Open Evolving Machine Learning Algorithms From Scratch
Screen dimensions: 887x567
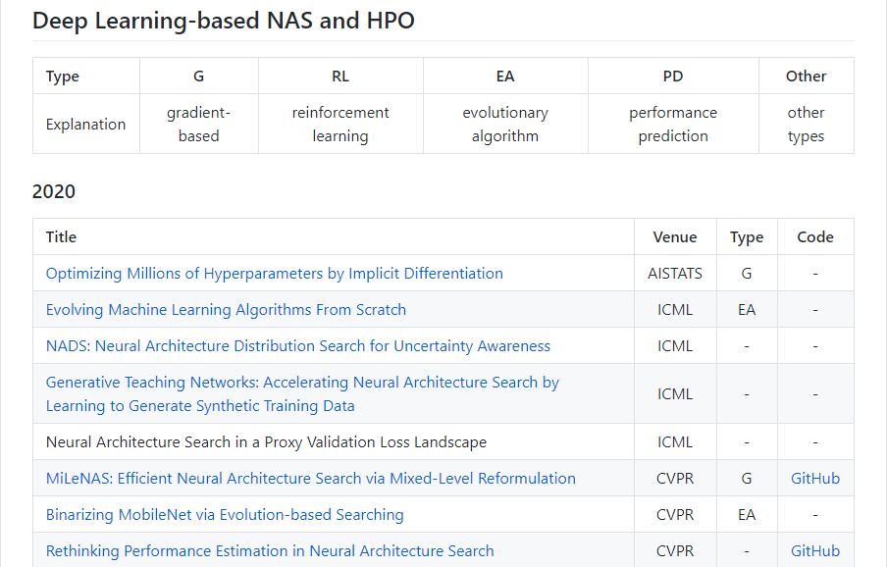coord(226,310)
